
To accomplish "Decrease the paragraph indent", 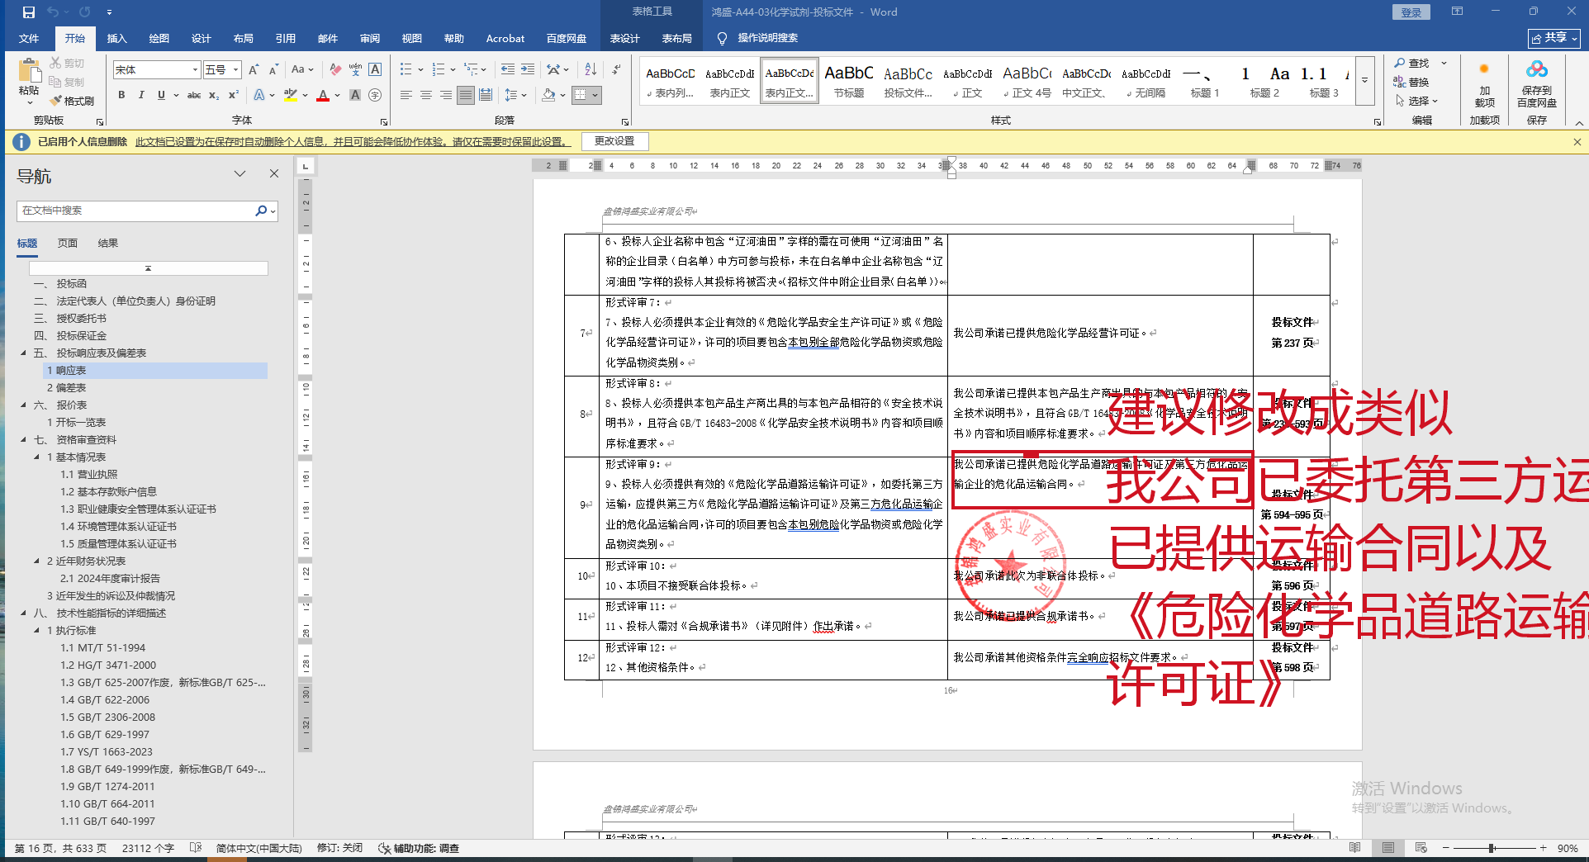I will 508,69.
